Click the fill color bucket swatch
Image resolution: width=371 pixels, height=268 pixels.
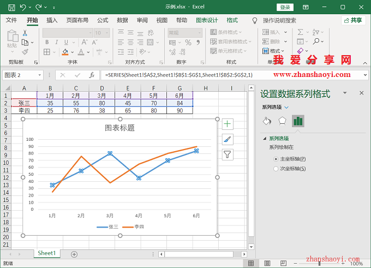point(65,52)
